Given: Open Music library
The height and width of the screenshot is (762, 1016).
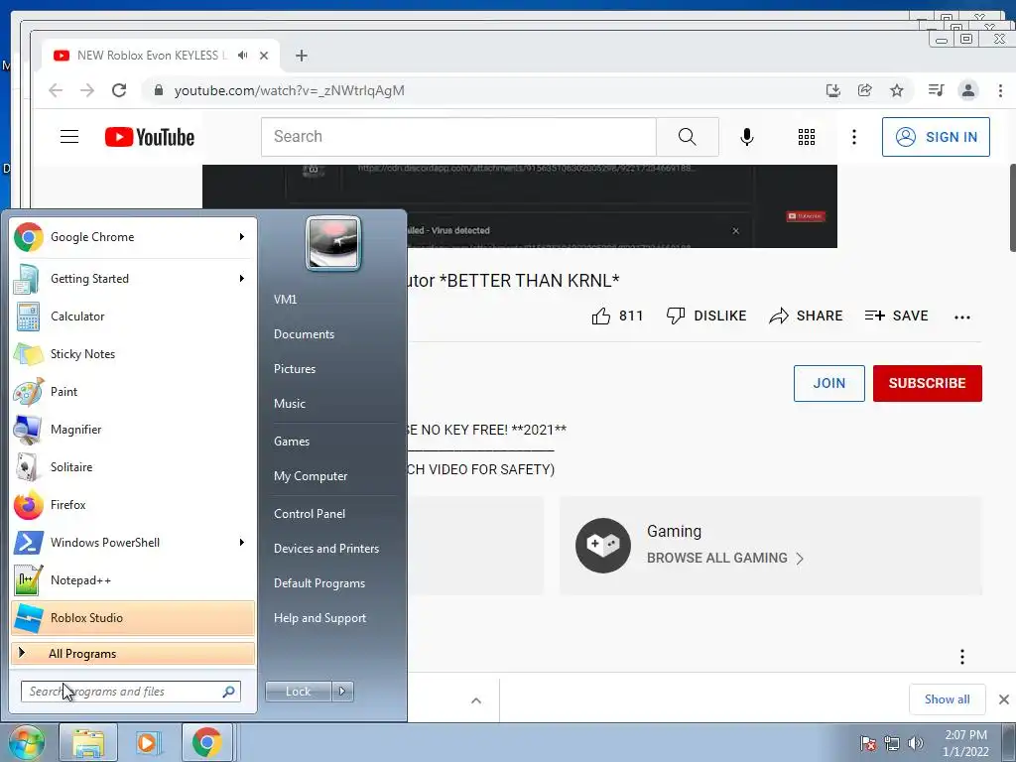Looking at the screenshot, I should coord(290,404).
